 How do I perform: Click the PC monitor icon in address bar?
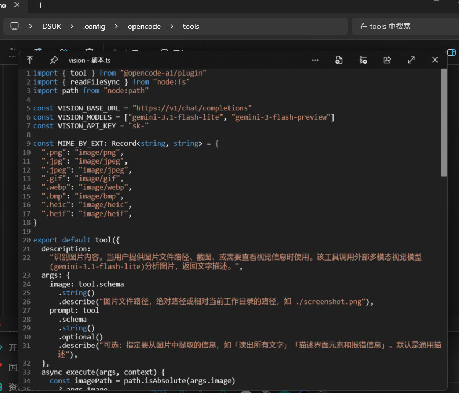(14, 26)
